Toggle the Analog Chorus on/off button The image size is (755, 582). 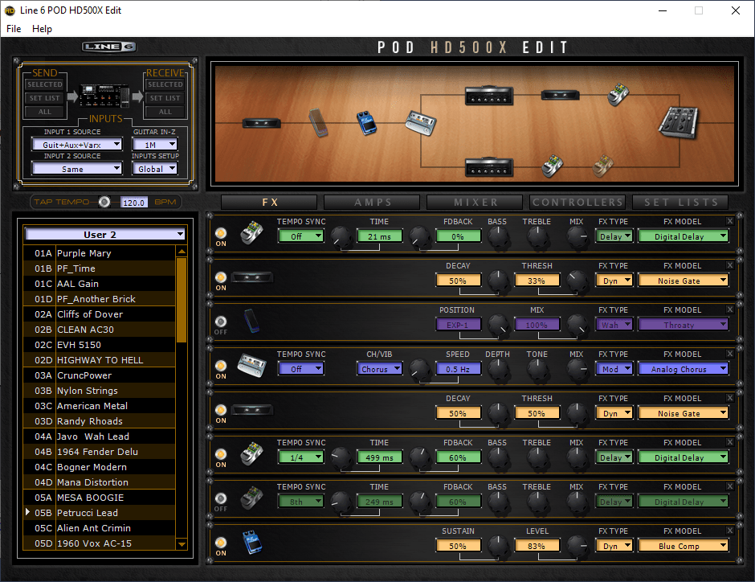point(221,366)
